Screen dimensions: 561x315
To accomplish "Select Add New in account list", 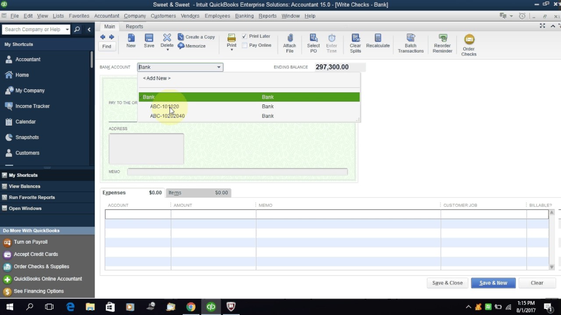I will 156,78.
